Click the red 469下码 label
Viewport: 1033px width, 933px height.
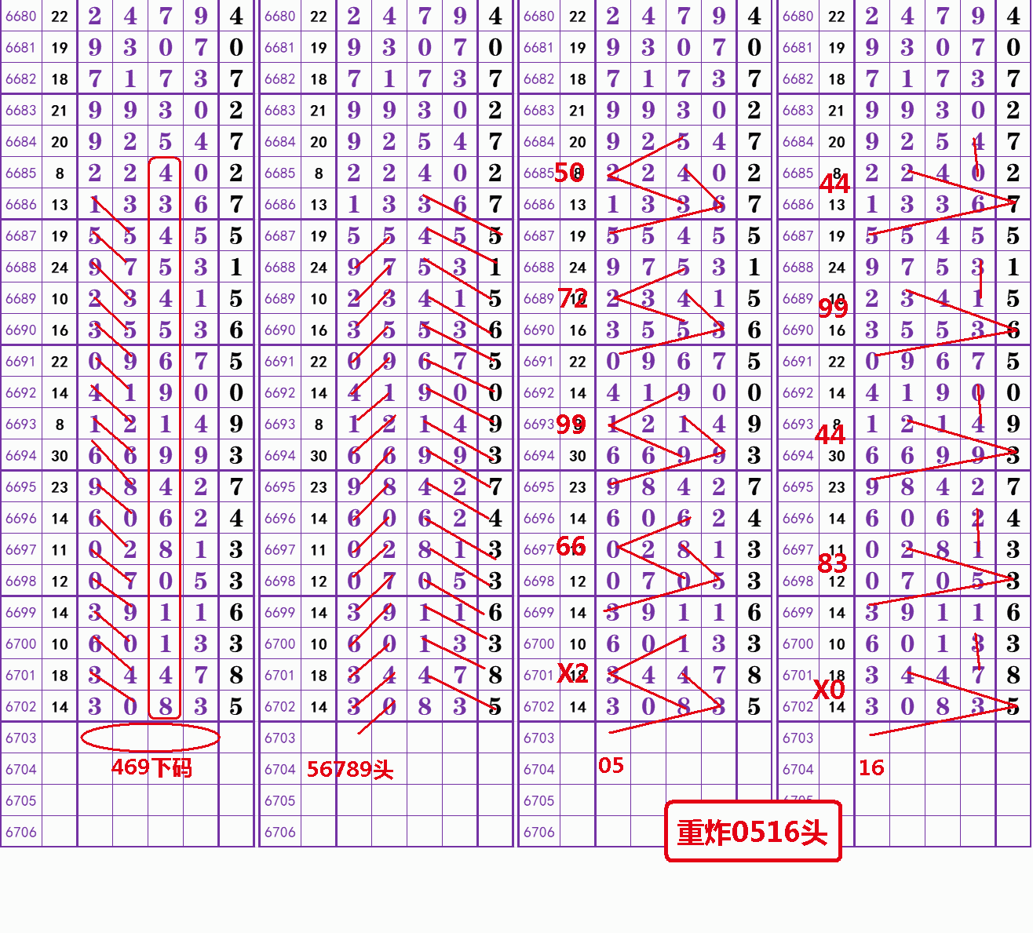pyautogui.click(x=151, y=767)
